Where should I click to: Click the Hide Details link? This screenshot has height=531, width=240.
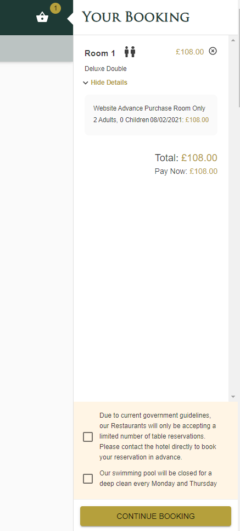[x=109, y=83]
